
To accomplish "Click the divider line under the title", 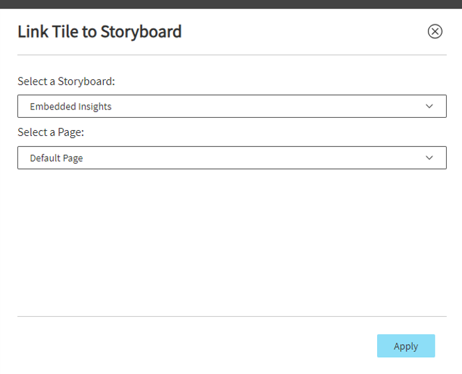I will pos(232,55).
